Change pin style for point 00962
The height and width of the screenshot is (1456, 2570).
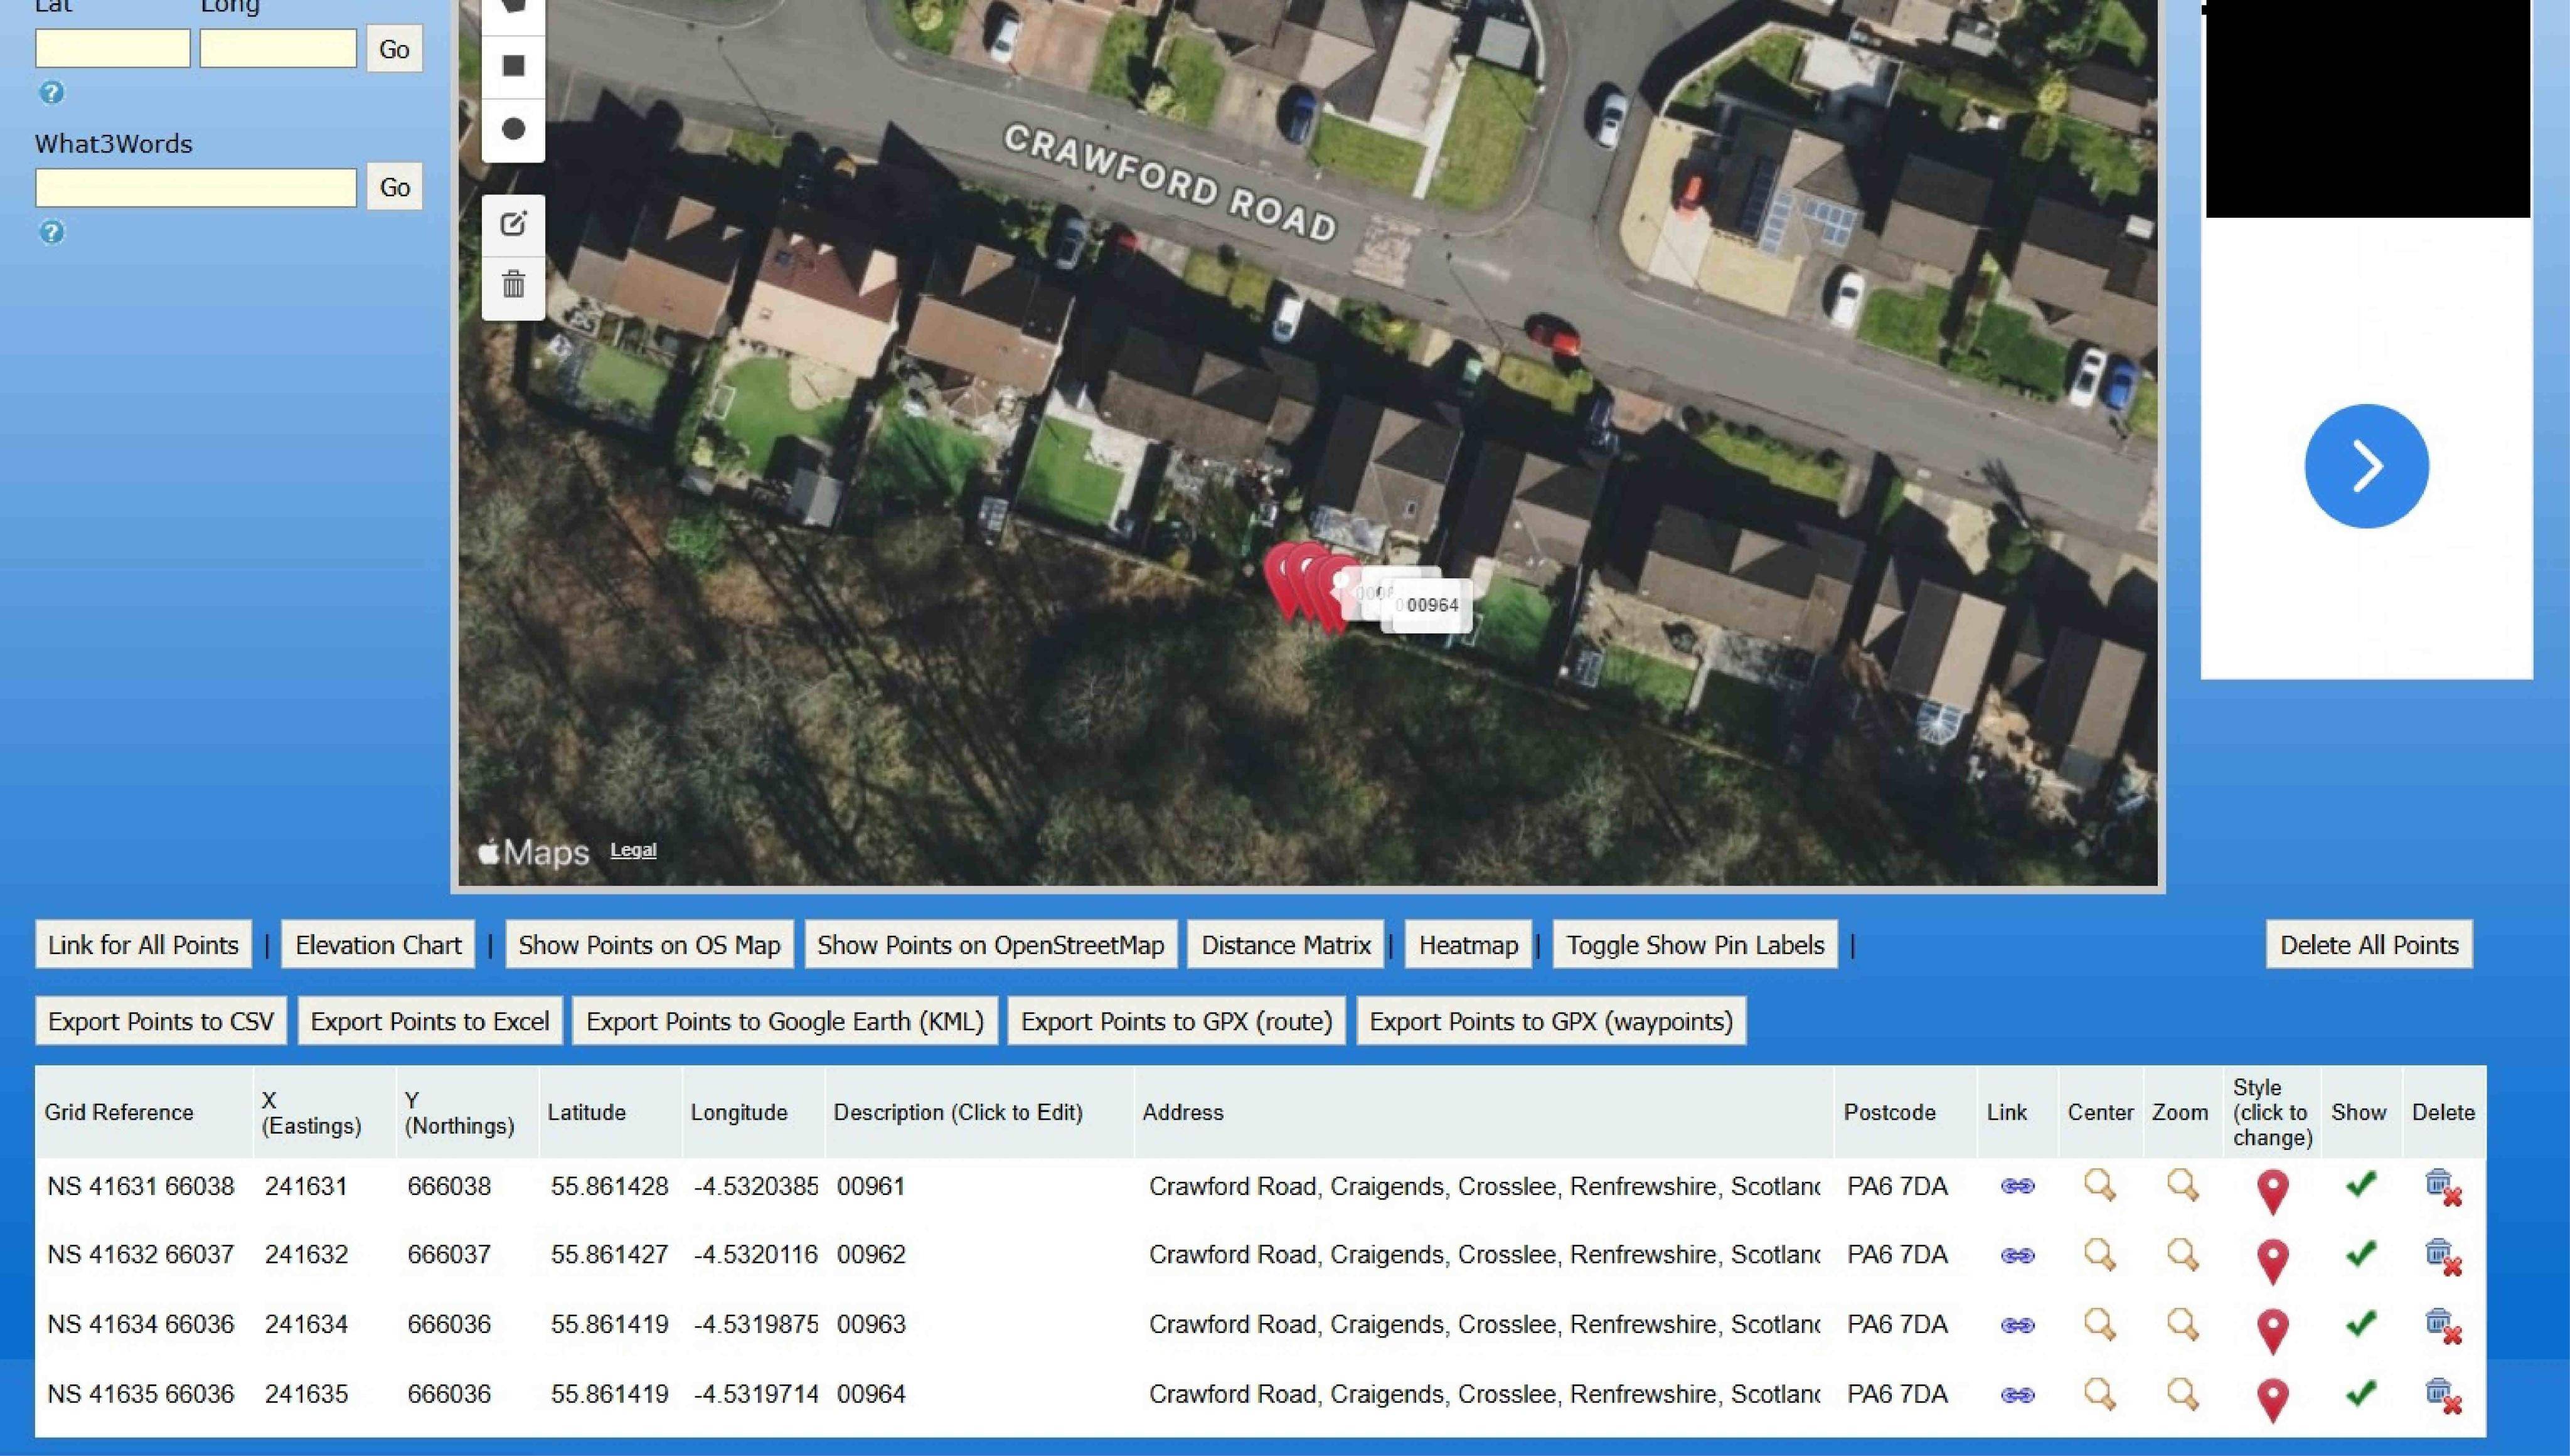pyautogui.click(x=2272, y=1260)
